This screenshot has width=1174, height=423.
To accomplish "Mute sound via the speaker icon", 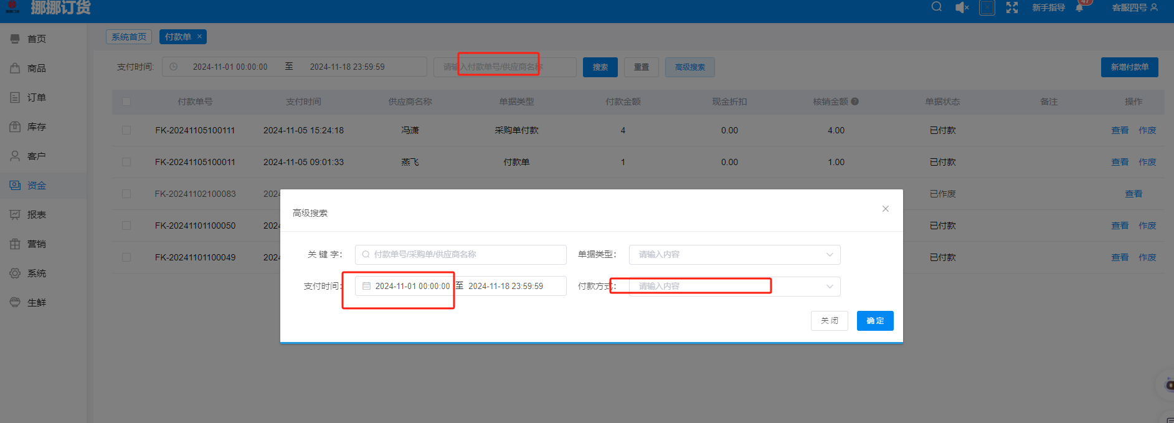I will click(x=962, y=7).
